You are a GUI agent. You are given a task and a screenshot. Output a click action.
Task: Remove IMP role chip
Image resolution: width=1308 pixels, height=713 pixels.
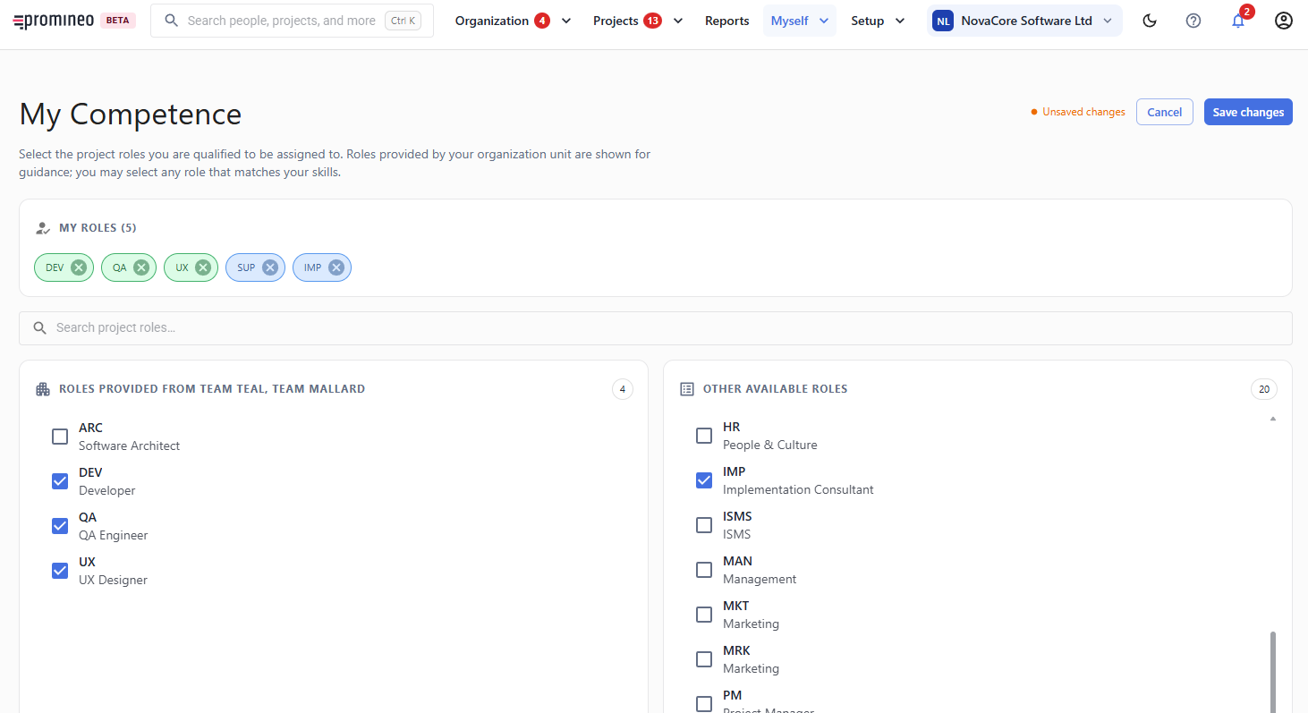336,267
